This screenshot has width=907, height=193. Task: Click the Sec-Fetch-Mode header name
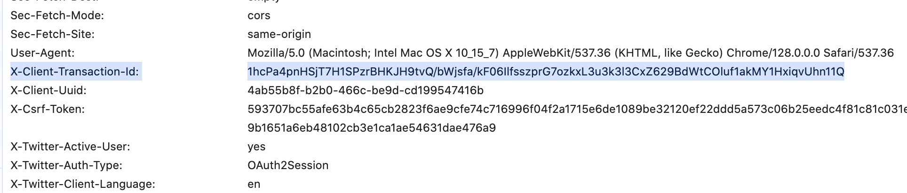(x=57, y=15)
